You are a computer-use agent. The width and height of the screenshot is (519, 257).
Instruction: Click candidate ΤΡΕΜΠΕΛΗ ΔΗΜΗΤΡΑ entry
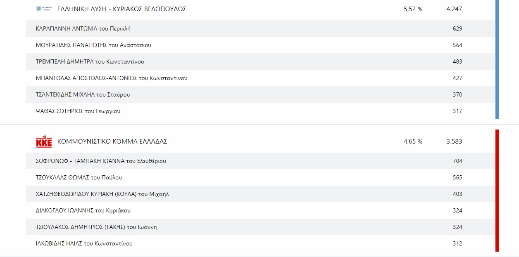pyautogui.click(x=90, y=62)
